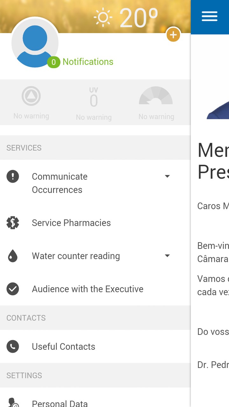Tap the pharmacy cross icon
Viewport: 229px width, 407px height.
point(13,223)
